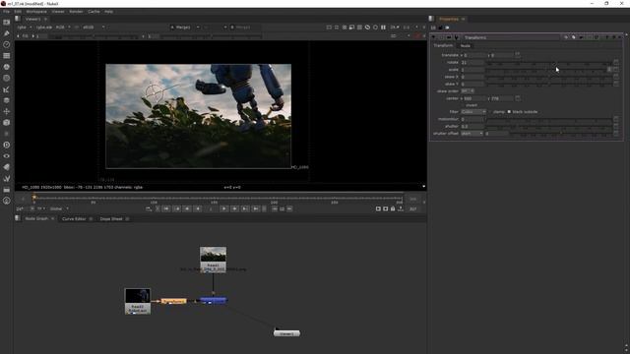This screenshot has height=354, width=630.
Task: Go to the last frame
Action: [x=256, y=208]
